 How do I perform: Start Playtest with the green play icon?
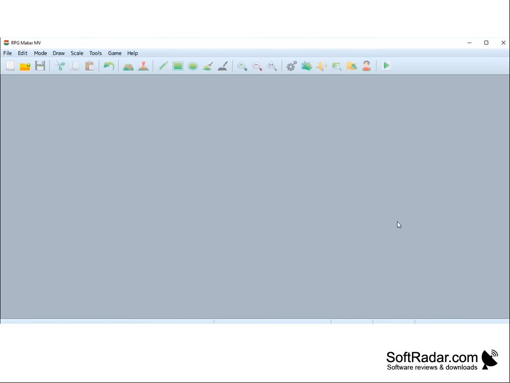pos(387,66)
